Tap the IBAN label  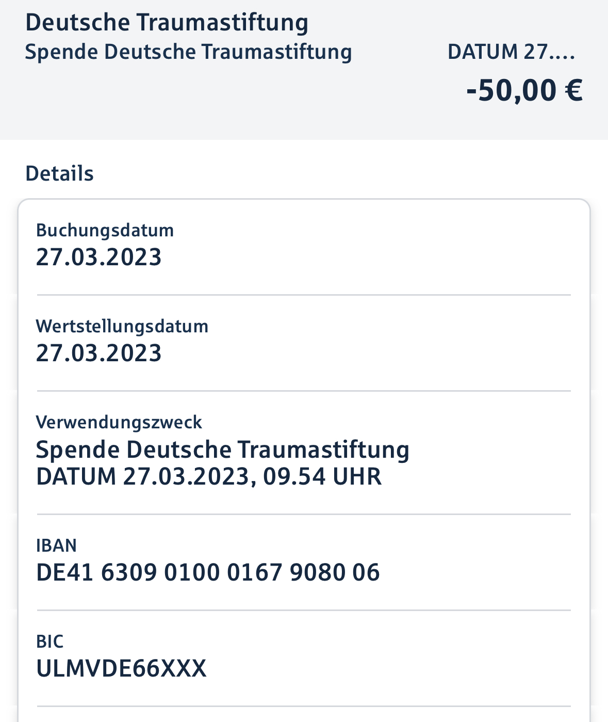(x=56, y=545)
